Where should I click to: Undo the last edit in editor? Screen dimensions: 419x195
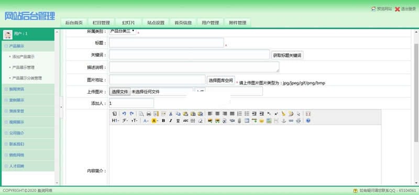(x=124, y=114)
